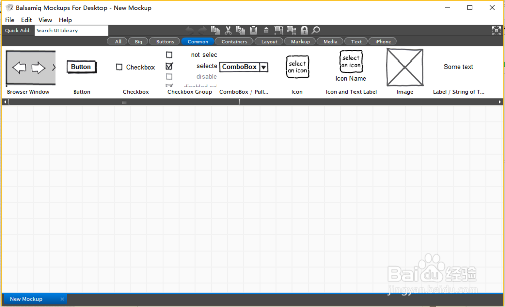The width and height of the screenshot is (505, 307).
Task: Click the Duplicate selection icon
Action: pyautogui.click(x=215, y=30)
